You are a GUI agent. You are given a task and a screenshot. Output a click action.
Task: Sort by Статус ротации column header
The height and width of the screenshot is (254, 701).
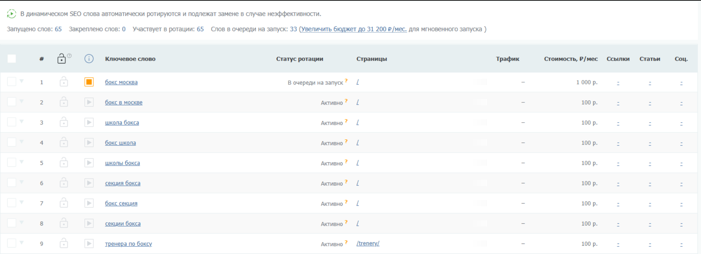click(x=300, y=59)
